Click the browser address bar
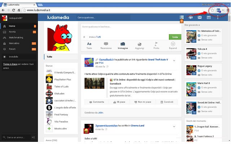Screen dimensions: 231x144 tap(115, 10)
